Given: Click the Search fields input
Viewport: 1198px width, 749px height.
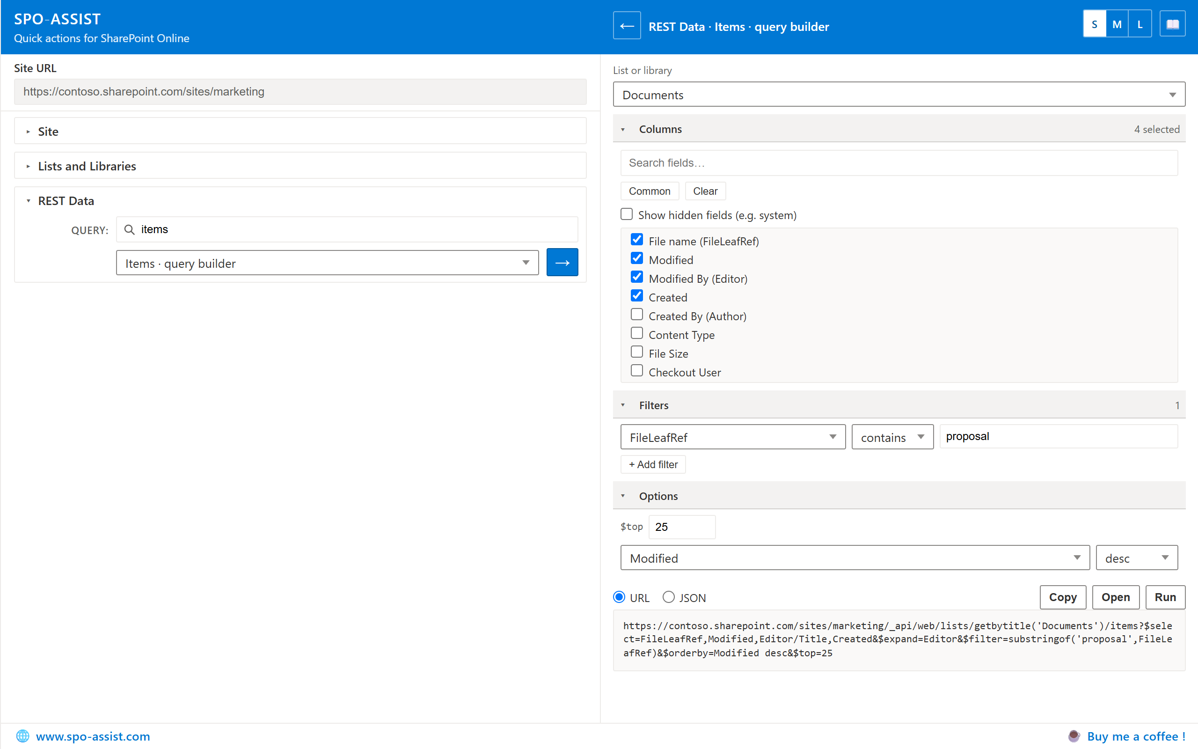Looking at the screenshot, I should click(x=898, y=163).
